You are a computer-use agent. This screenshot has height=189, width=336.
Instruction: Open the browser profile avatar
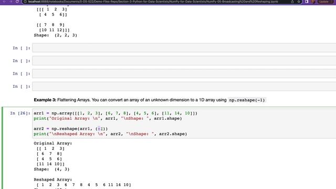pos(313,2)
